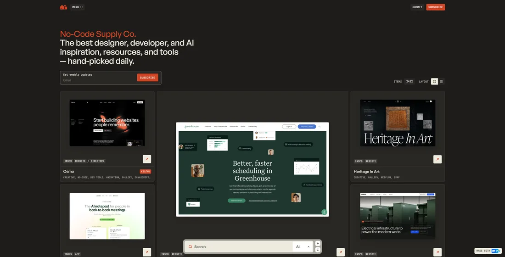Select WEBSITE tag on Heritage In Art card
The image size is (505, 257).
[370, 161]
